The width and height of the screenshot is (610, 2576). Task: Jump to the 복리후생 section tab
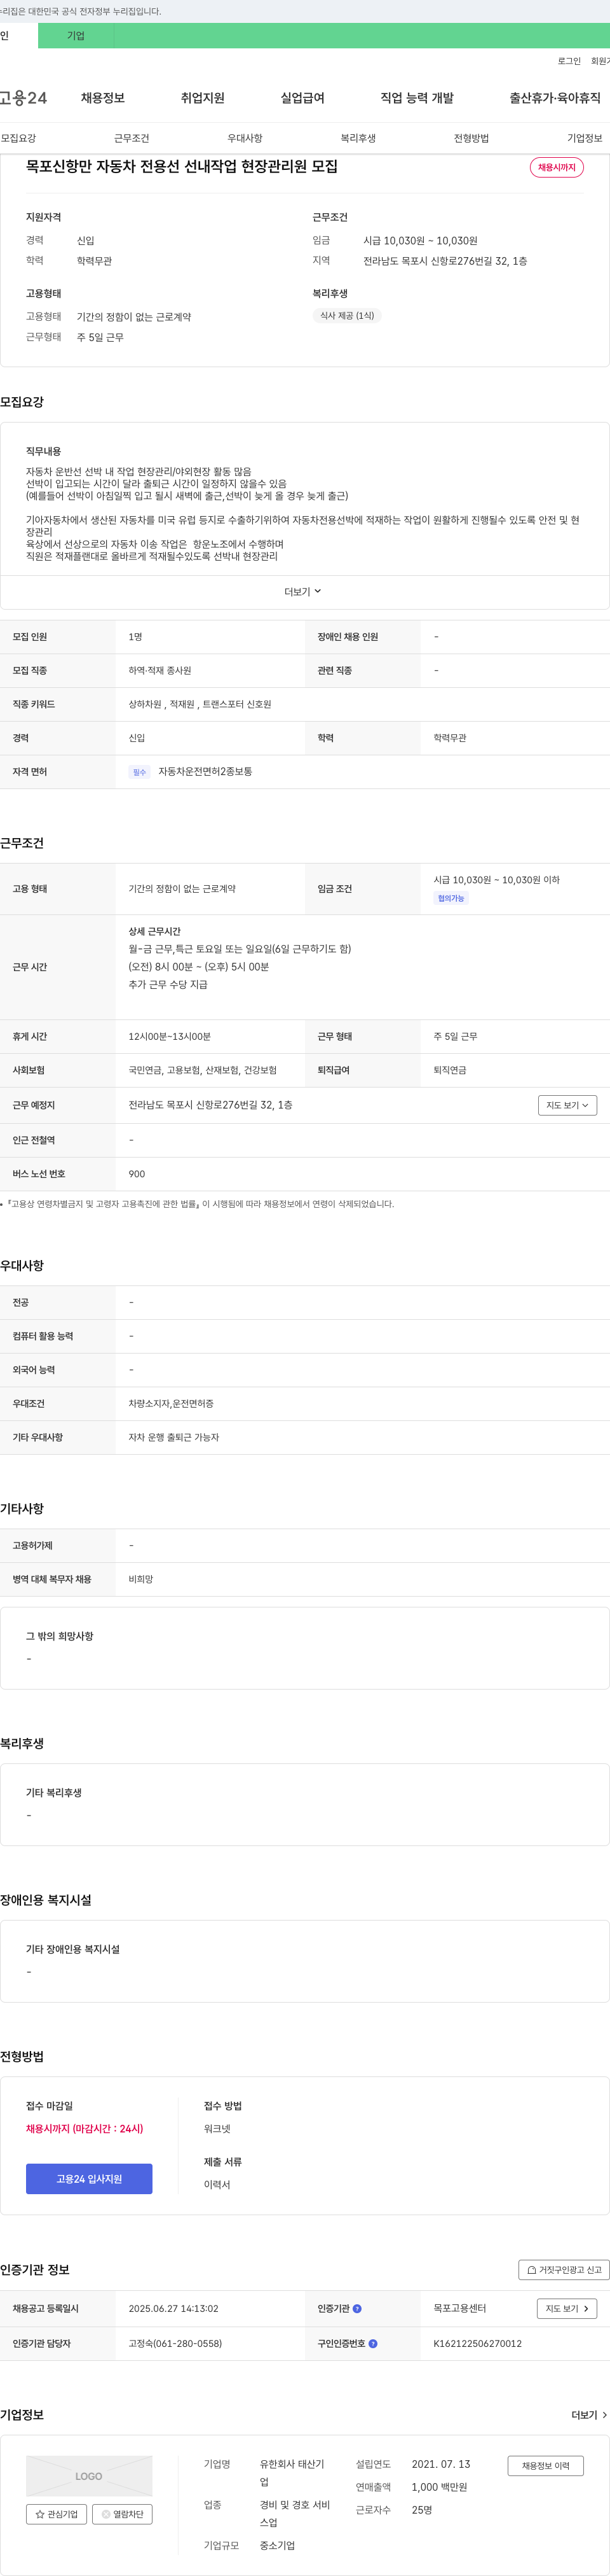tap(358, 138)
